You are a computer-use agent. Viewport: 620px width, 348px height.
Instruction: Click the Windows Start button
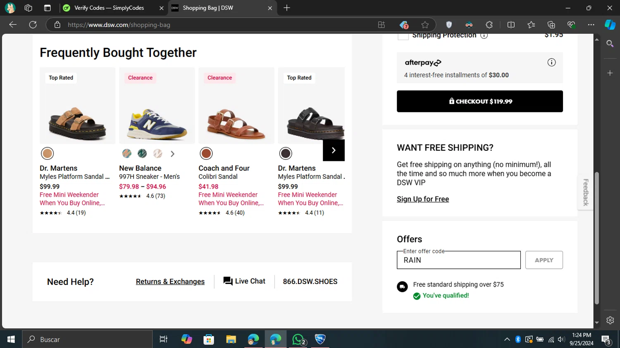(x=11, y=339)
